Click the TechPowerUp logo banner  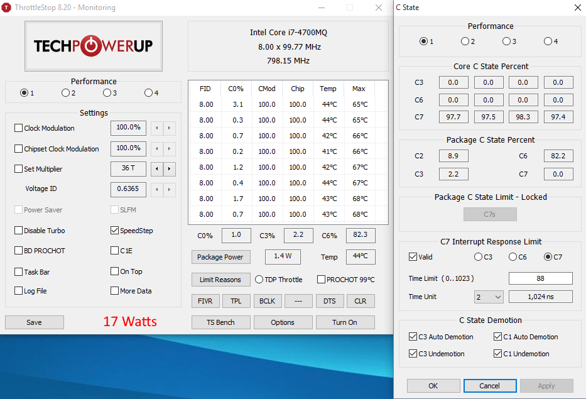pyautogui.click(x=93, y=46)
